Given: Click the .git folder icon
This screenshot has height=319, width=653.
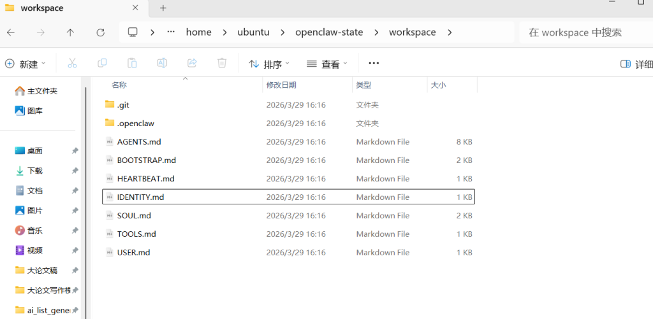Looking at the screenshot, I should pos(110,104).
